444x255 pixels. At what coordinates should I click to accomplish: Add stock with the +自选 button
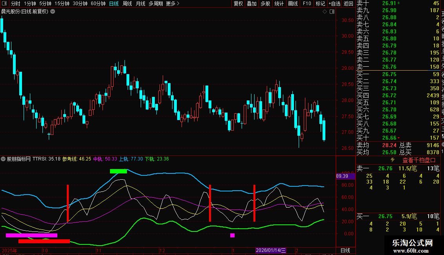point(334,4)
